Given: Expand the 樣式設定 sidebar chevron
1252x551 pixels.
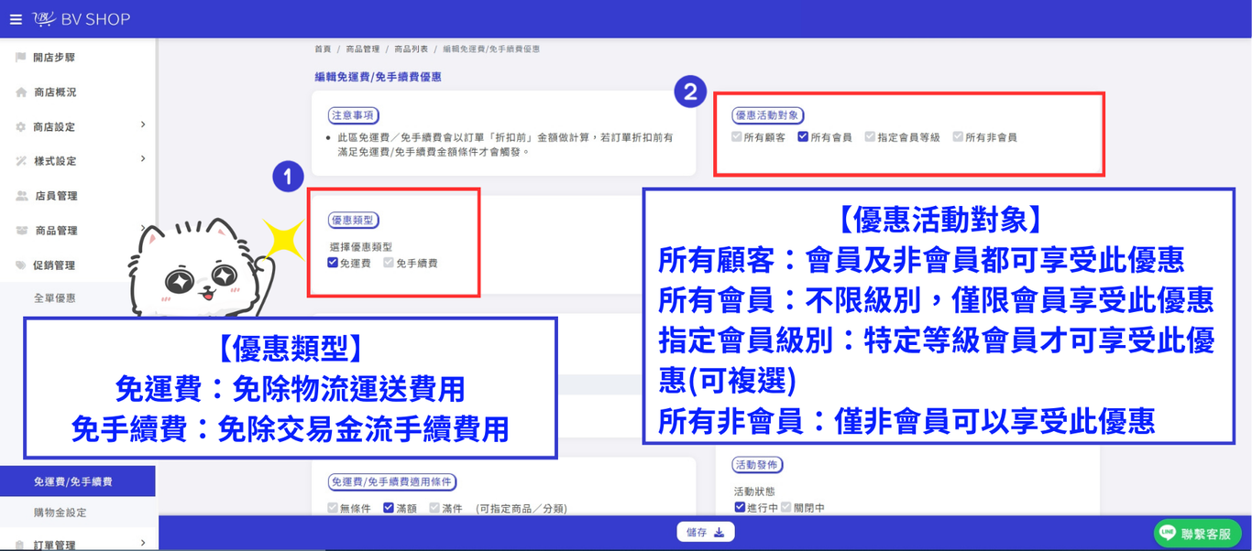Looking at the screenshot, I should (143, 159).
